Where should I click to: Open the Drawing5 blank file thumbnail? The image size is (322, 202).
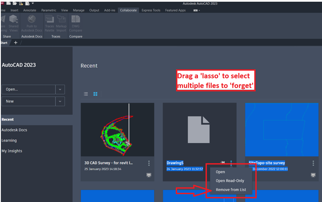[x=200, y=130]
